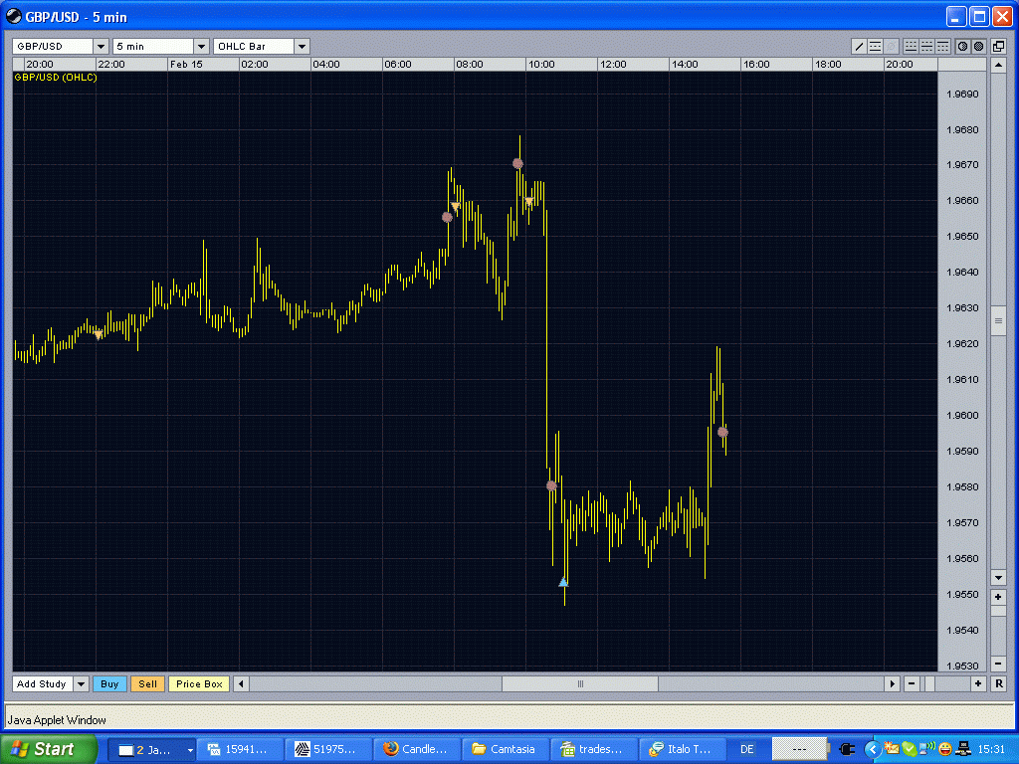
Task: Click the grid style with solid bottom line
Action: coord(911,46)
